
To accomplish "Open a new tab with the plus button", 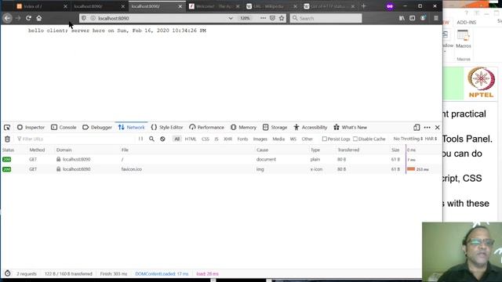I will 363,6.
